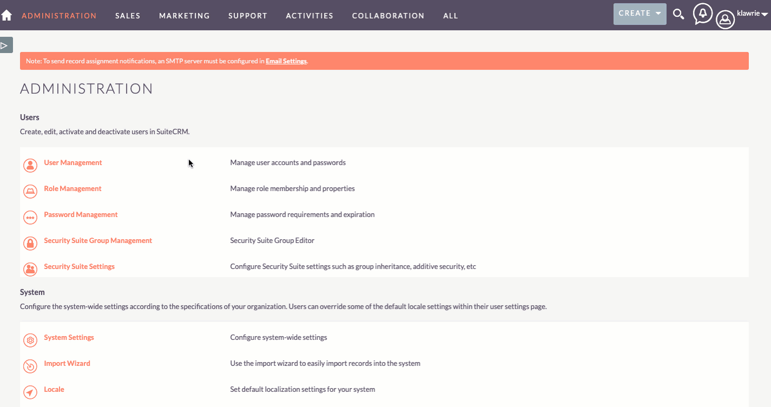
Task: Open the Administration menu
Action: [x=59, y=16]
